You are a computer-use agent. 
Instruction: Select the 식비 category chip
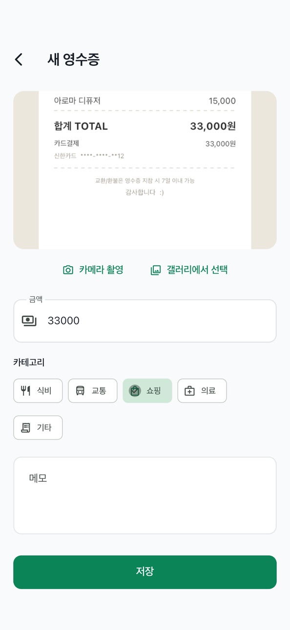tap(38, 391)
